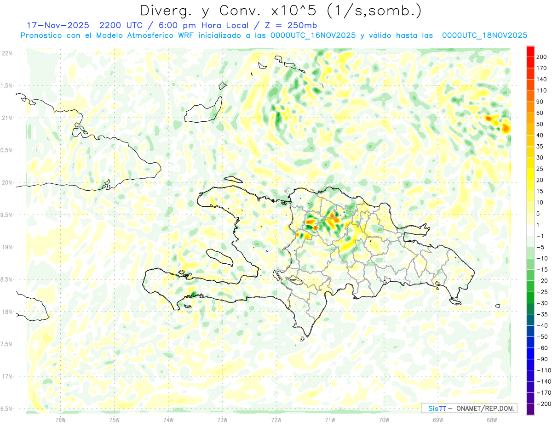The image size is (552, 426).
Task: Click the "-200" color scale label
Action: click(543, 404)
